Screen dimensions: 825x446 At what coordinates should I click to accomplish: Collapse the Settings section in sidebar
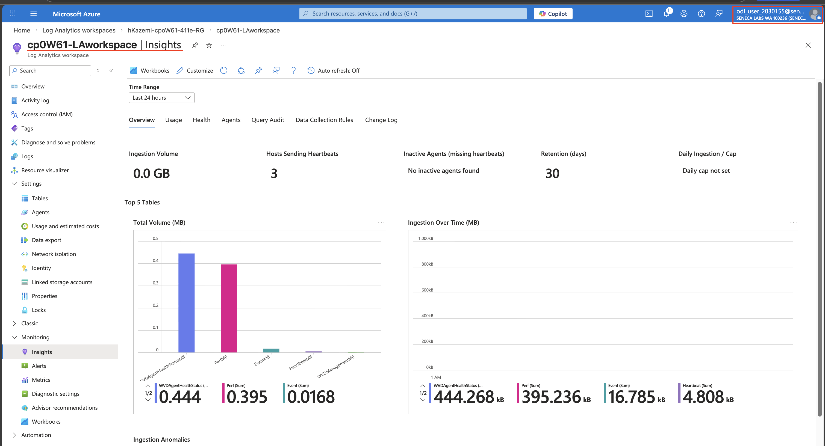click(x=14, y=184)
